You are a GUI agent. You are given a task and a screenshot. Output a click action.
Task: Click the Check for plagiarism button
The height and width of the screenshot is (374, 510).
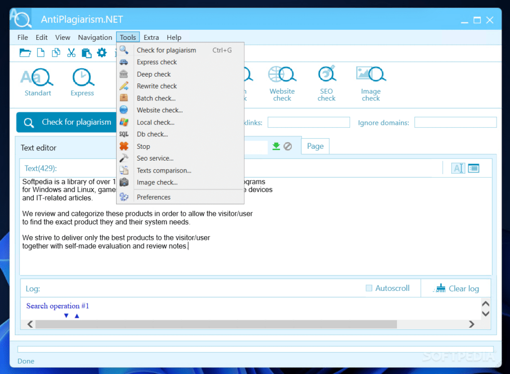(67, 122)
